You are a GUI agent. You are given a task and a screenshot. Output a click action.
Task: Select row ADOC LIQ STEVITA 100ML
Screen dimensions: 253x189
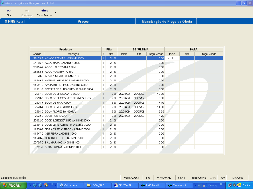(126, 67)
